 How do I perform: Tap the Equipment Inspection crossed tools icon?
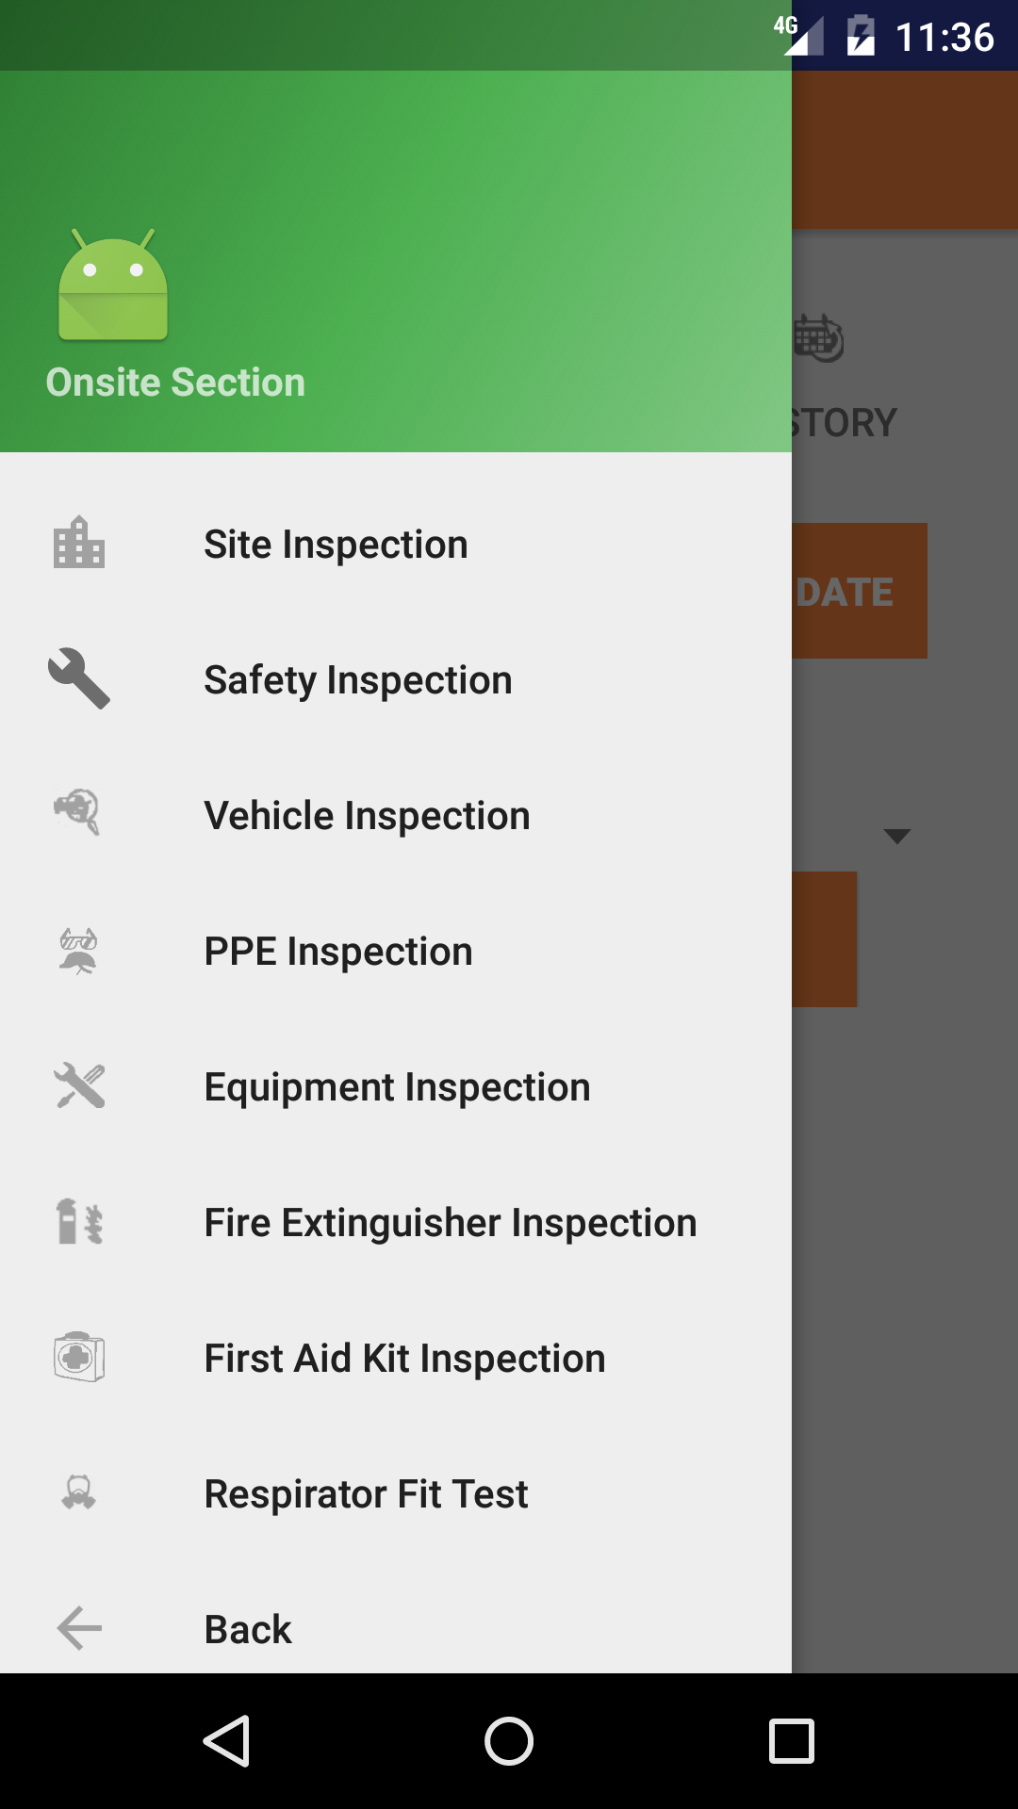79,1085
